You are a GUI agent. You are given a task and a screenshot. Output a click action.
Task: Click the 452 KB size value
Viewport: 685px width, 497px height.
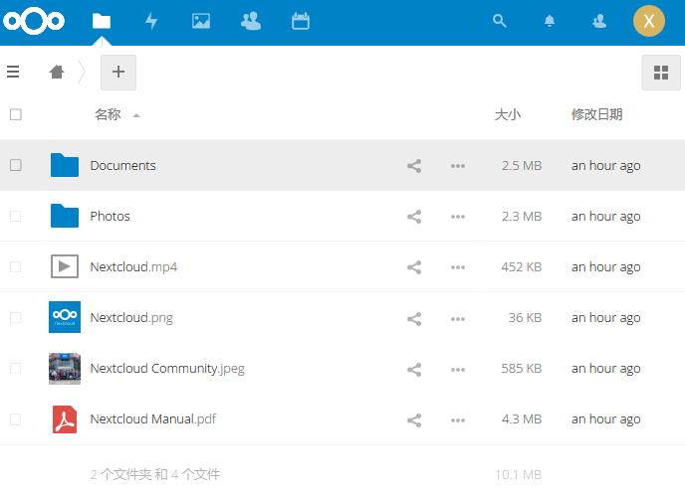[521, 266]
